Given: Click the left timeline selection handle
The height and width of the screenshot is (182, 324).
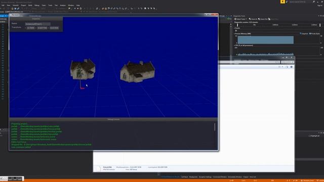Looking at the screenshot, I should (237, 25).
